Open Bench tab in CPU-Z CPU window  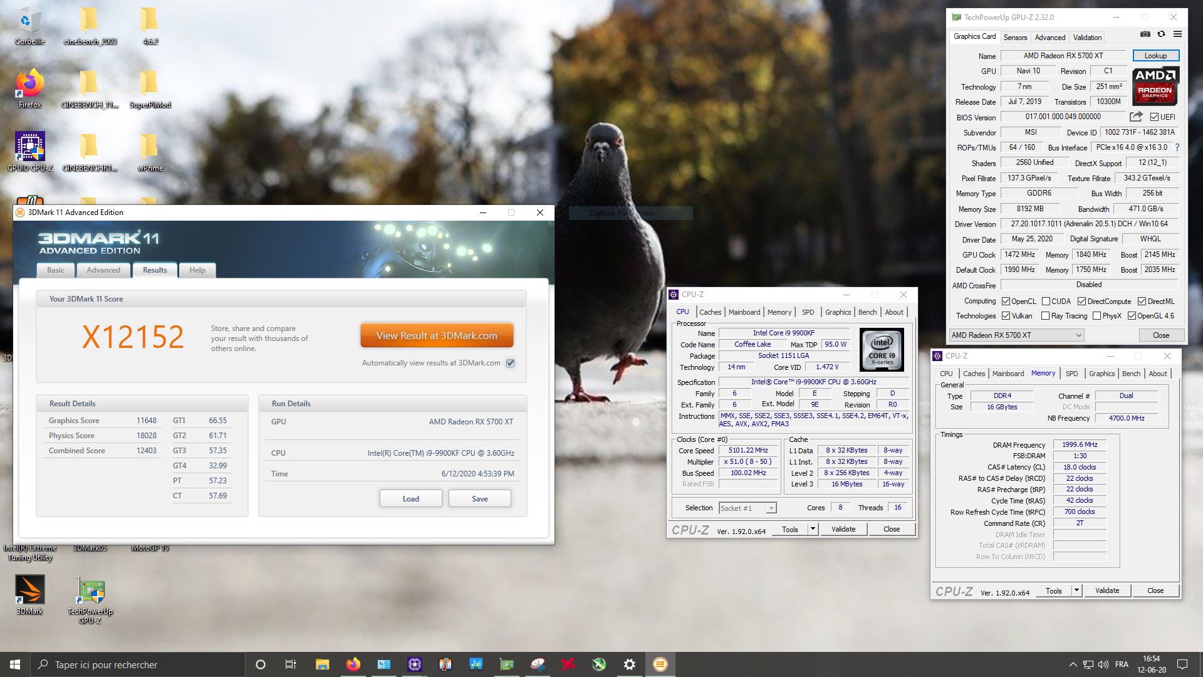[867, 312]
